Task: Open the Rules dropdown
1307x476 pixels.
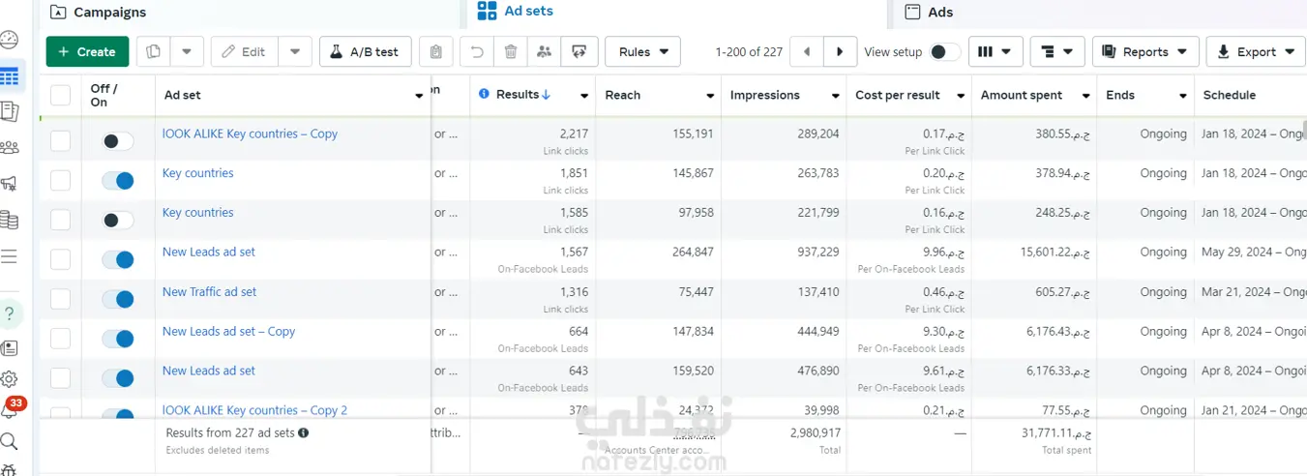Action: coord(642,52)
